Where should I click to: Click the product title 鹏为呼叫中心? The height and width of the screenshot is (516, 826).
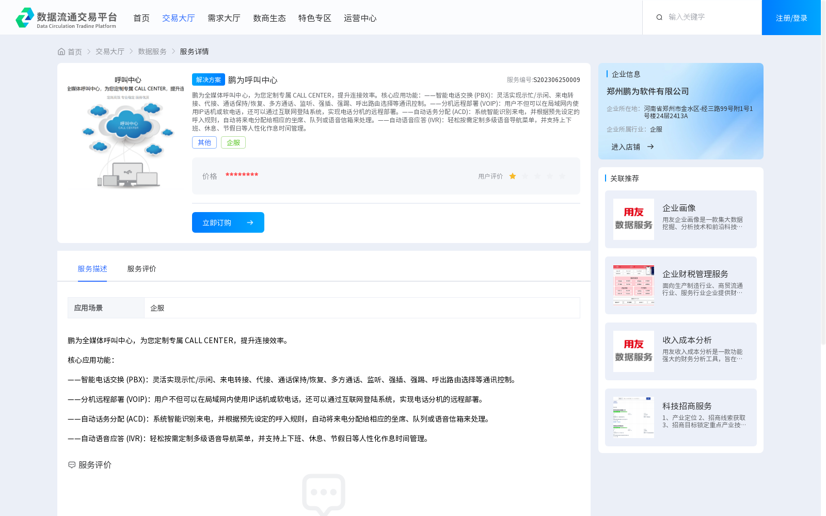click(253, 80)
